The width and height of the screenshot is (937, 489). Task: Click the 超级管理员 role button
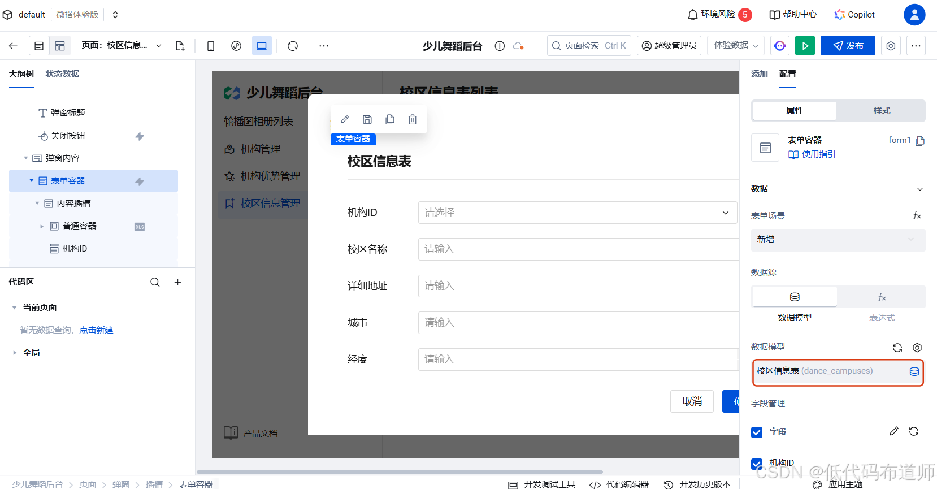pyautogui.click(x=669, y=45)
